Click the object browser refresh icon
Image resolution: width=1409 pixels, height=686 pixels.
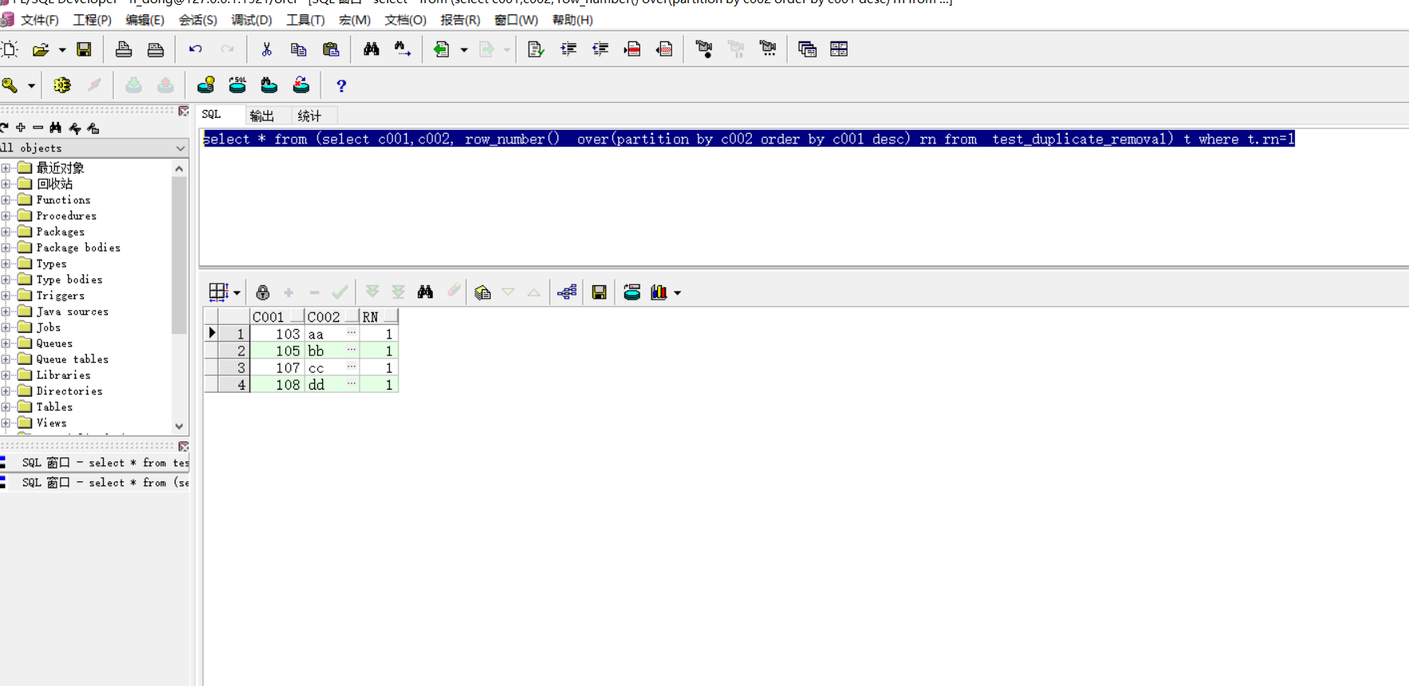4,127
